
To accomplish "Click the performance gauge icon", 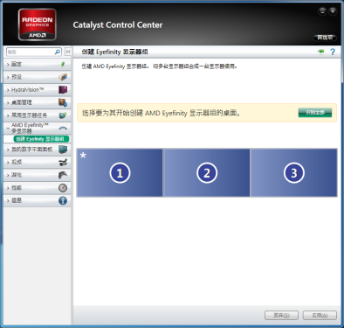I will (63, 188).
